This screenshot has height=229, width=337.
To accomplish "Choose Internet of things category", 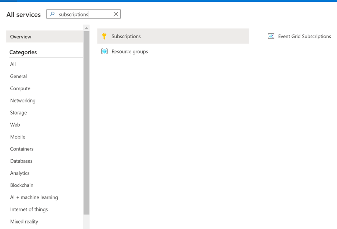I will click(29, 210).
